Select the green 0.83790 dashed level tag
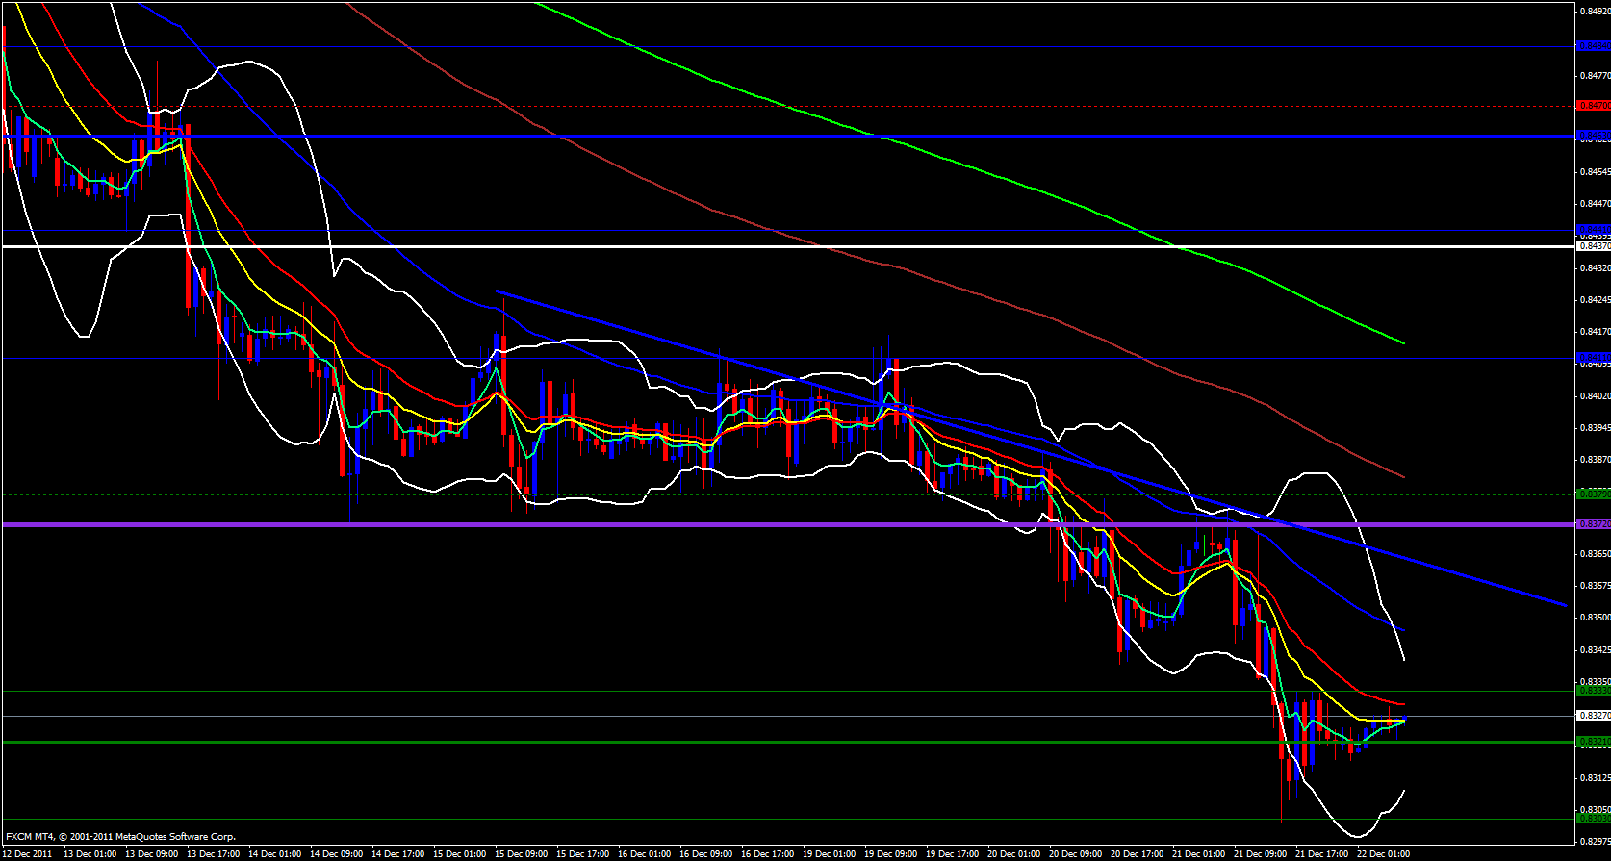Image resolution: width=1611 pixels, height=861 pixels. [1593, 494]
